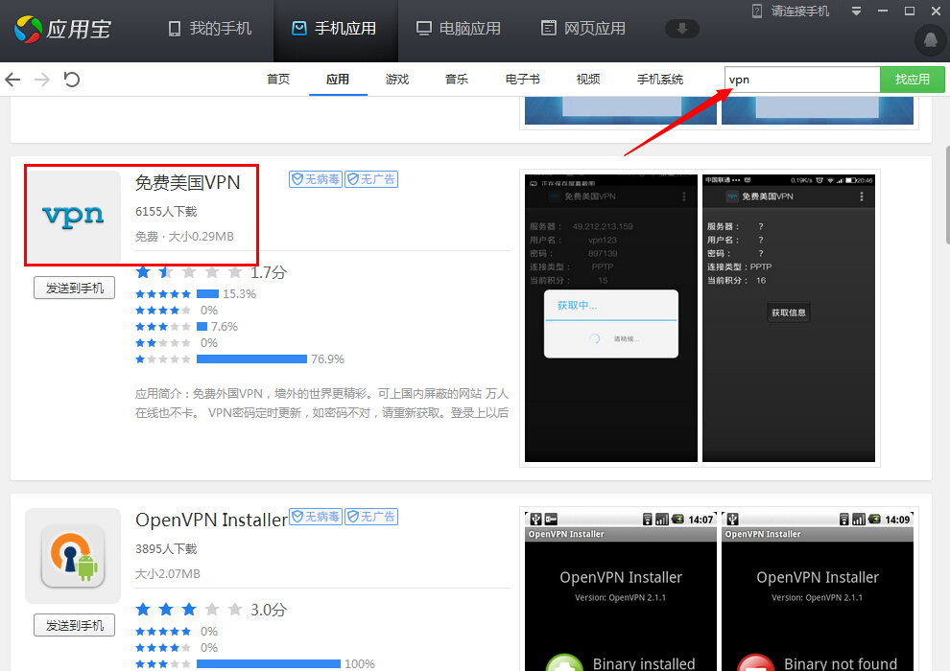Image resolution: width=950 pixels, height=671 pixels.
Task: Click the 6155人下载 download count
Action: tap(166, 211)
